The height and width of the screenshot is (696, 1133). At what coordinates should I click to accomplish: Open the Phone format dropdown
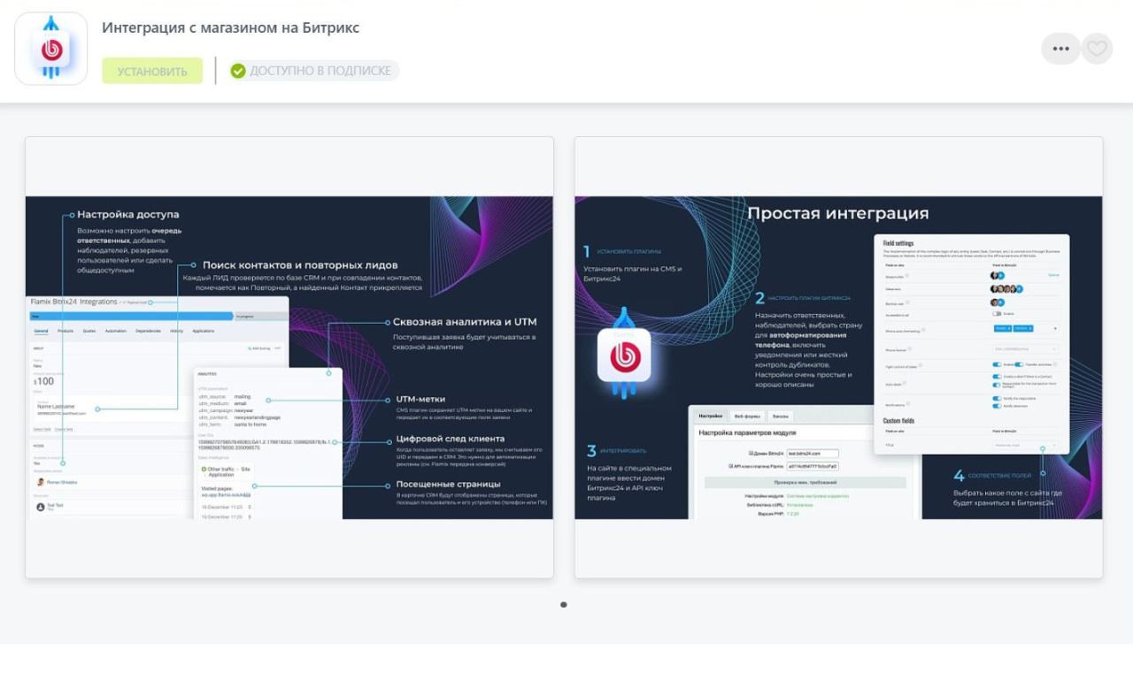click(1025, 349)
